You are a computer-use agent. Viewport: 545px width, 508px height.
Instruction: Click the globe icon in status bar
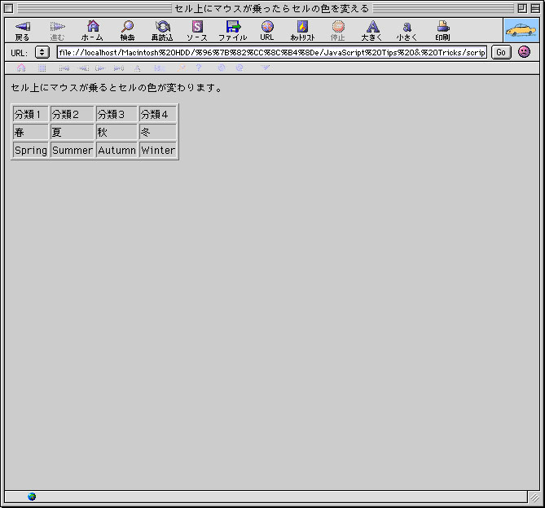coord(32,497)
